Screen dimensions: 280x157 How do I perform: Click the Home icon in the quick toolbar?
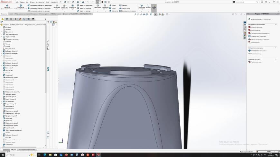[x=65, y=2]
